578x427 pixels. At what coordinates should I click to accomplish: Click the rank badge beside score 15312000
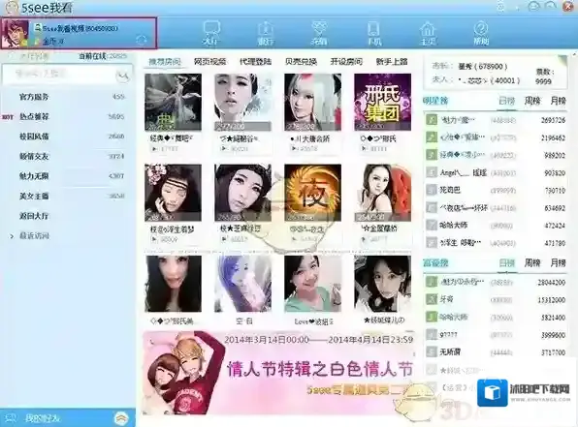[432, 299]
